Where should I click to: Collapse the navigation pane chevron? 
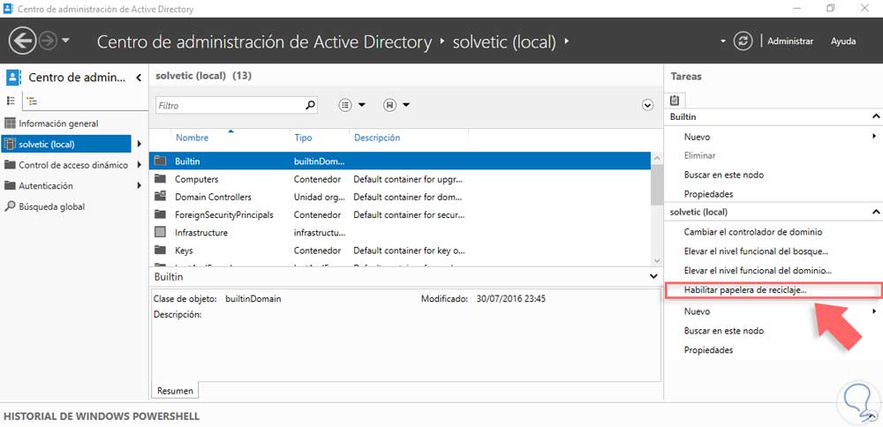(x=139, y=78)
